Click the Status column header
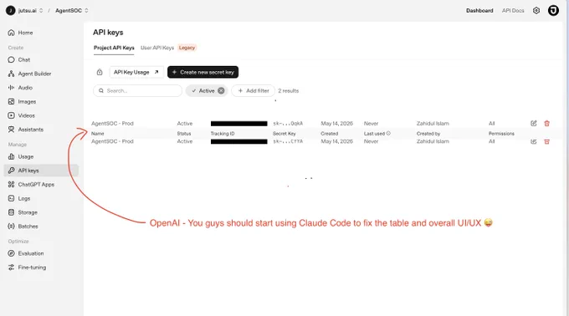 183,134
